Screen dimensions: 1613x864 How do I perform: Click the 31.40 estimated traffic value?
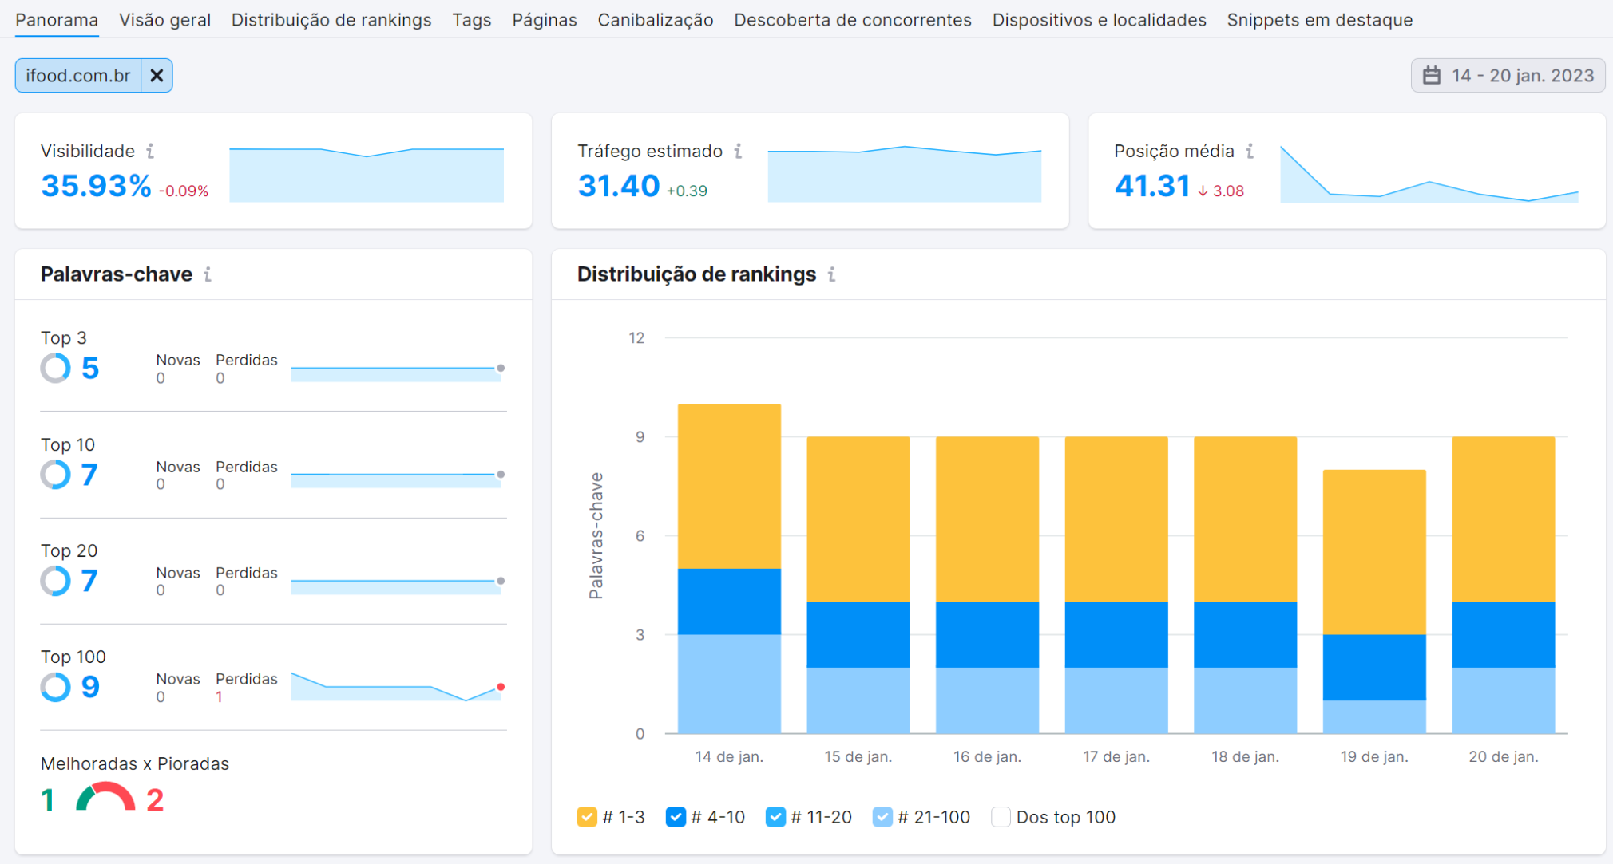(619, 186)
